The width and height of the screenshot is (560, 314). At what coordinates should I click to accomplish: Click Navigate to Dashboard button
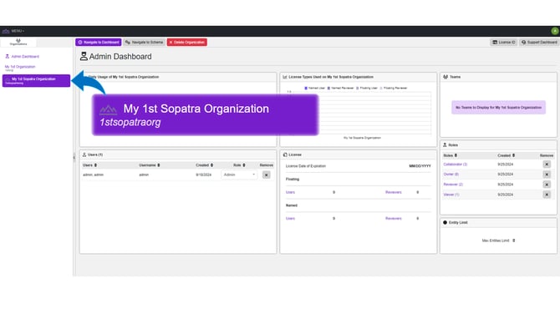point(99,42)
